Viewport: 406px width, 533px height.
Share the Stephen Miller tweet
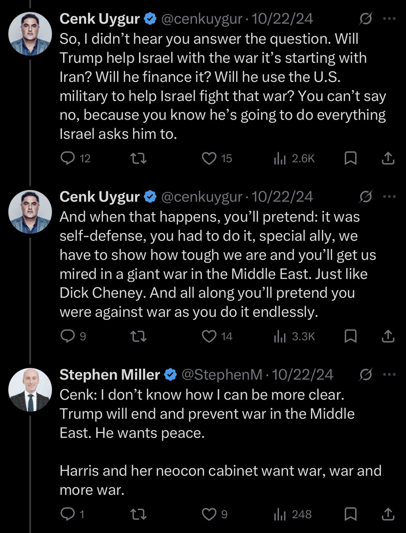[388, 514]
